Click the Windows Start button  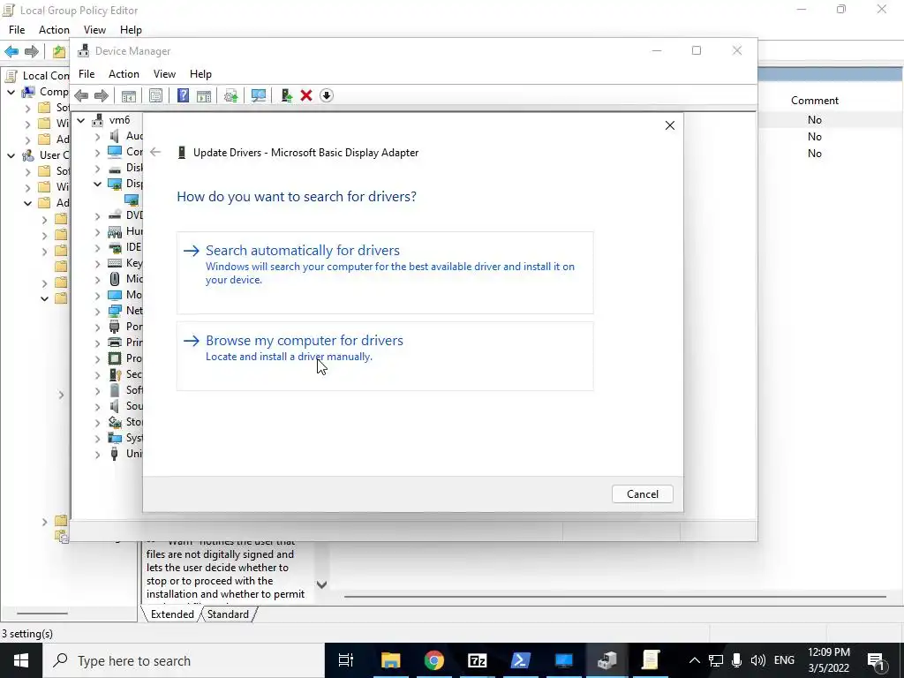tap(21, 660)
